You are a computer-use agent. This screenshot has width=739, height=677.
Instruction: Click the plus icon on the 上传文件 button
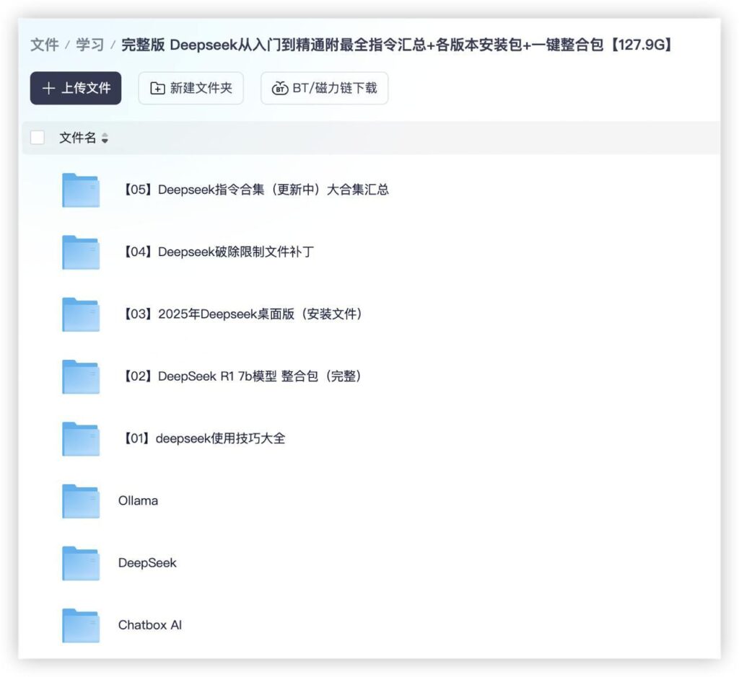pos(48,89)
